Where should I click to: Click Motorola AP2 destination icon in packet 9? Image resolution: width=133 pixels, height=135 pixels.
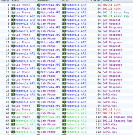coord(39,35)
